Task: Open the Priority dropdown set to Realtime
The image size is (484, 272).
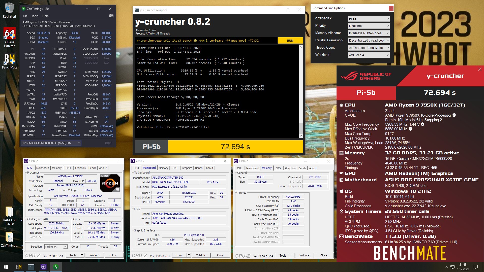Action: [x=369, y=26]
